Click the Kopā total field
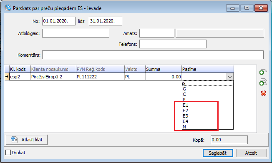The image size is (272, 163). (229, 140)
